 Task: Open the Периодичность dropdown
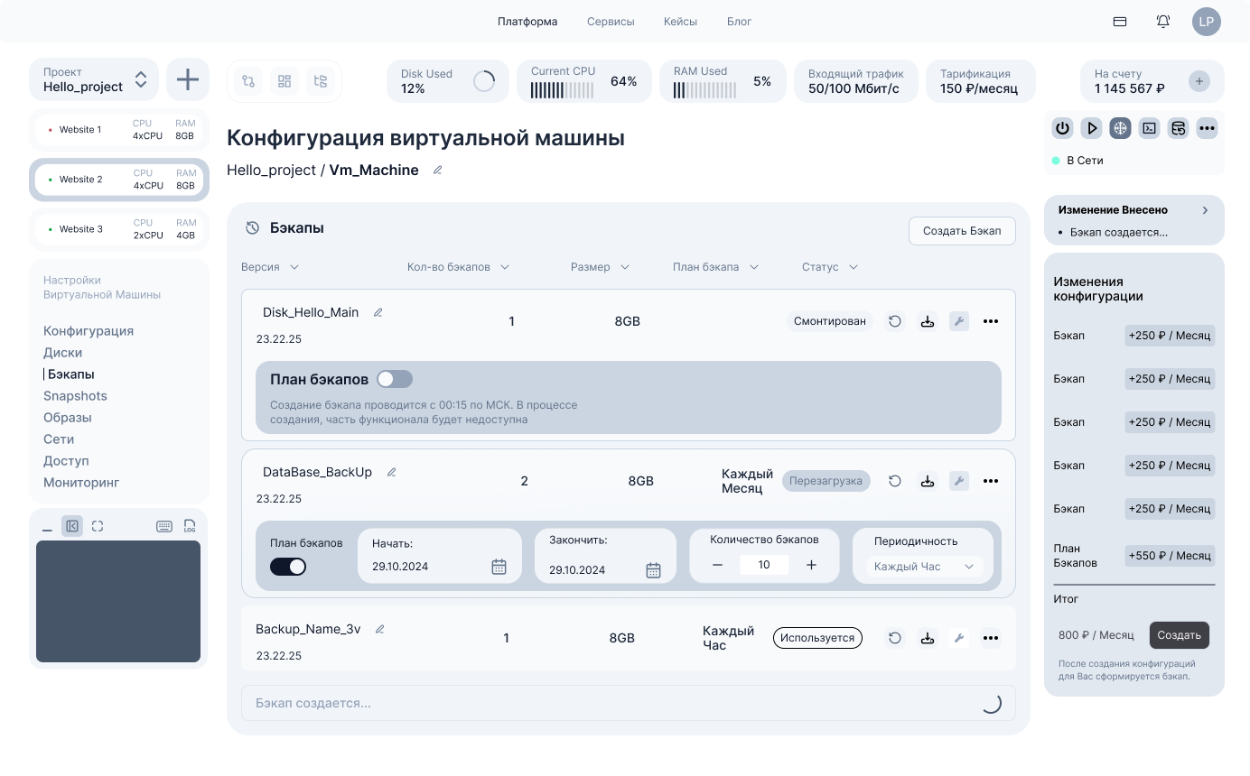point(924,567)
